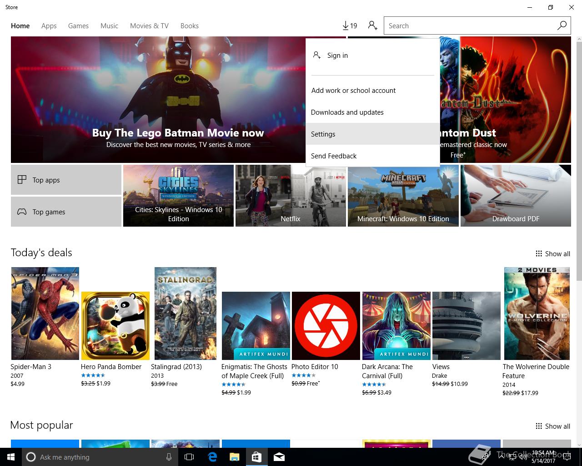Open Cities: Skylines Windows 10 Edition tile

tap(178, 196)
